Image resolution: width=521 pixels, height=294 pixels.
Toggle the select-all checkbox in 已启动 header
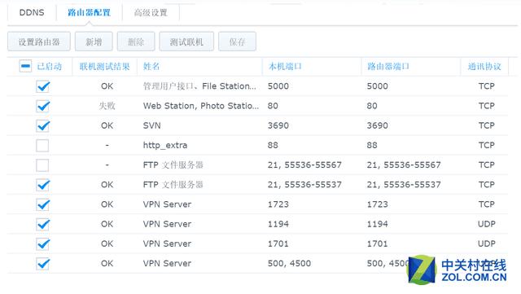[x=25, y=66]
